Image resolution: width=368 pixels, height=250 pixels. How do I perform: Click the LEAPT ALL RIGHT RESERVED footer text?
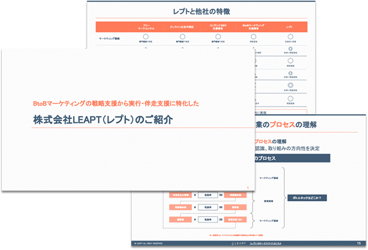pos(148,243)
